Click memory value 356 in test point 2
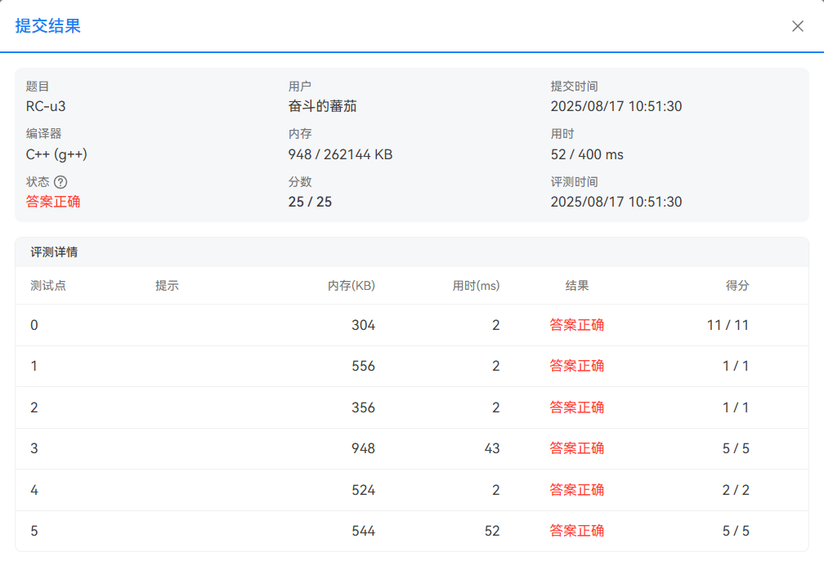Image resolution: width=824 pixels, height=561 pixels. click(363, 407)
